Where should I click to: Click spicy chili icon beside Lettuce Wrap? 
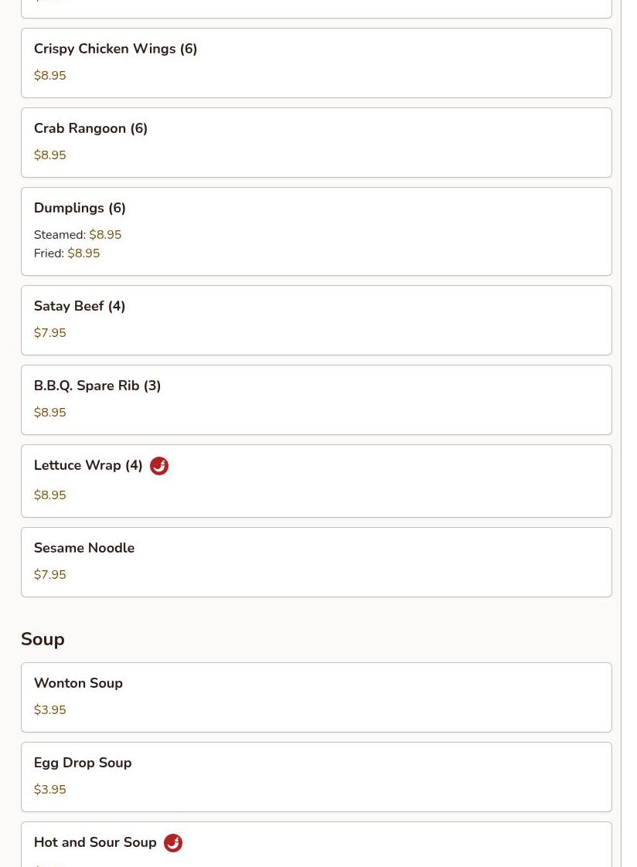point(159,466)
